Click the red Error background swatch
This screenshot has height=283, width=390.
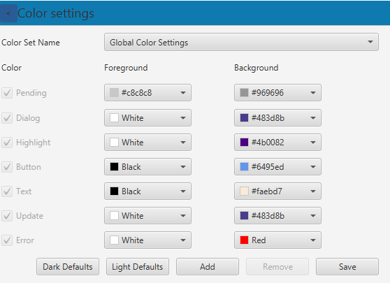(x=244, y=240)
